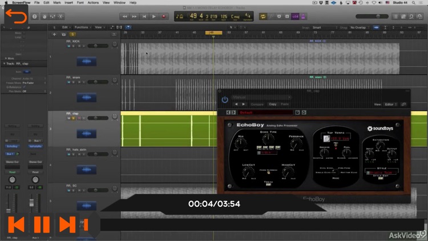Toggle the purple metronome button
The image size is (428, 241).
(303, 17)
